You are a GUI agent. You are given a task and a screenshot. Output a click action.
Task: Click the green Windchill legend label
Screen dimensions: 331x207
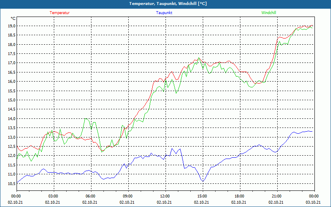(x=269, y=13)
